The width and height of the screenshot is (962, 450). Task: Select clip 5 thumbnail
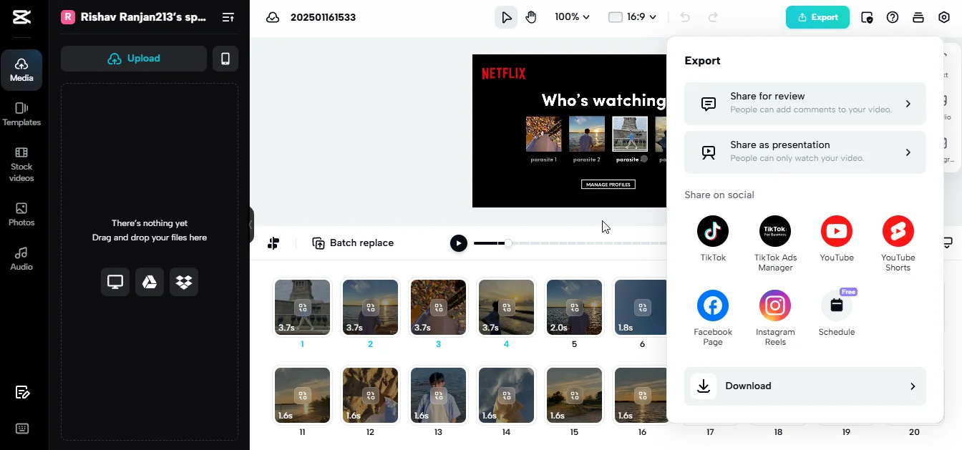[574, 308]
